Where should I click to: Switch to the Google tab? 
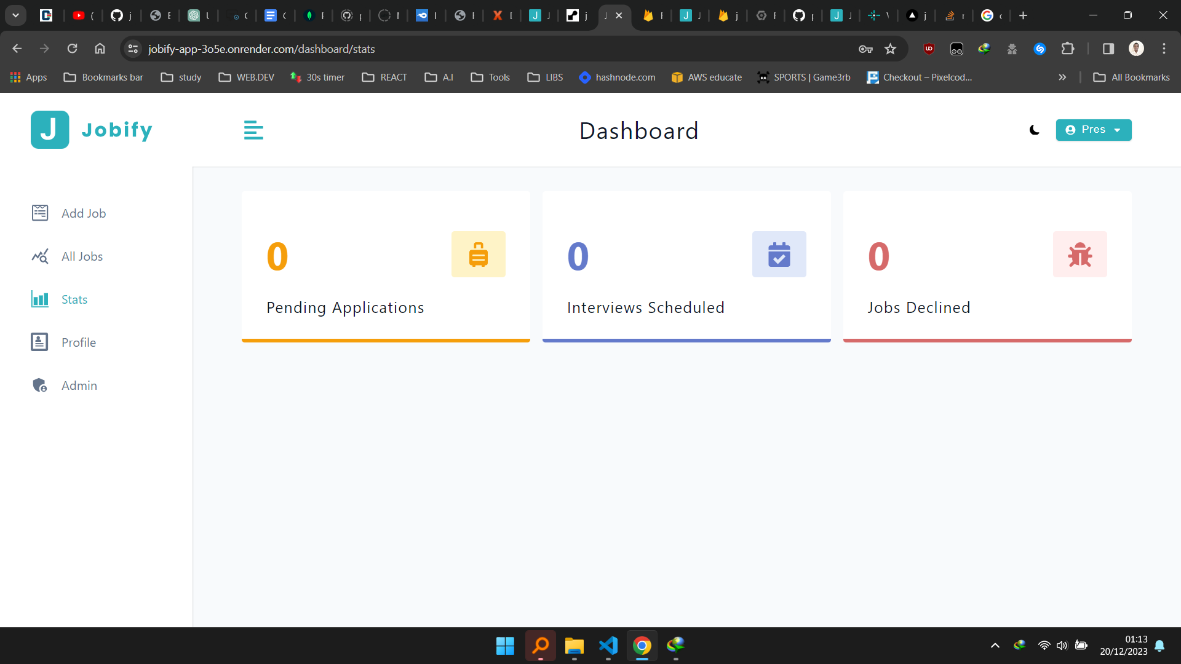(x=992, y=15)
